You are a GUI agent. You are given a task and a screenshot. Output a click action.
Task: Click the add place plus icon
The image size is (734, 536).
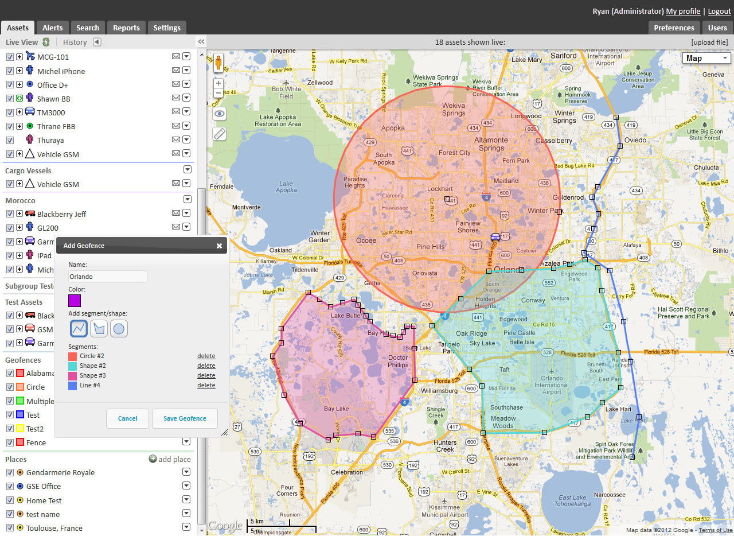coord(152,459)
